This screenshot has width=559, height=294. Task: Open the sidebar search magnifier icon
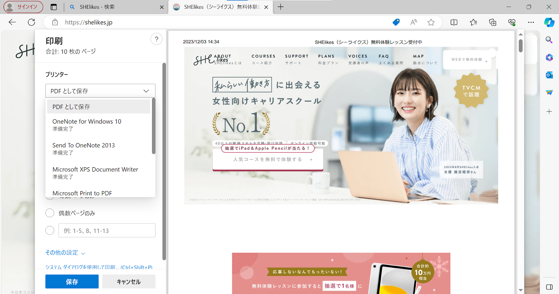pos(549,40)
